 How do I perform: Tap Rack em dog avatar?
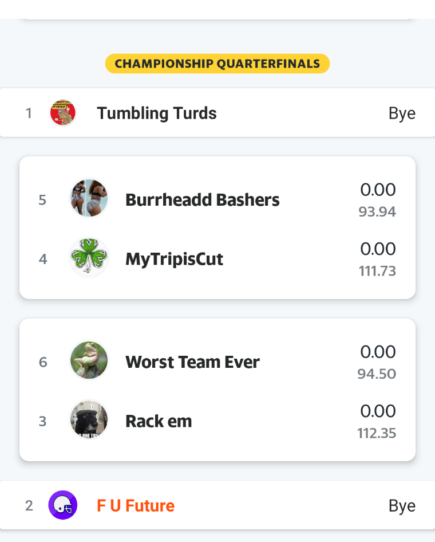[x=89, y=419]
